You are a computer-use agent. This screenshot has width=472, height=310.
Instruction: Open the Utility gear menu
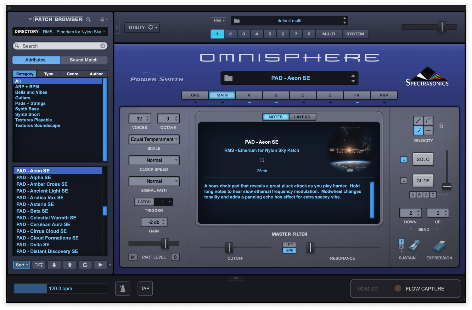pos(142,27)
